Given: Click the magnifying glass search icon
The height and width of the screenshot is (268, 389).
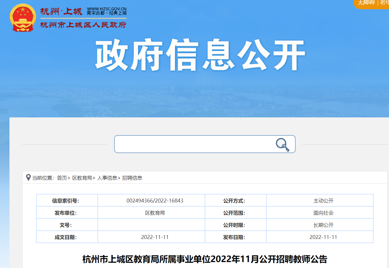Looking at the screenshot, I should pos(282,144).
